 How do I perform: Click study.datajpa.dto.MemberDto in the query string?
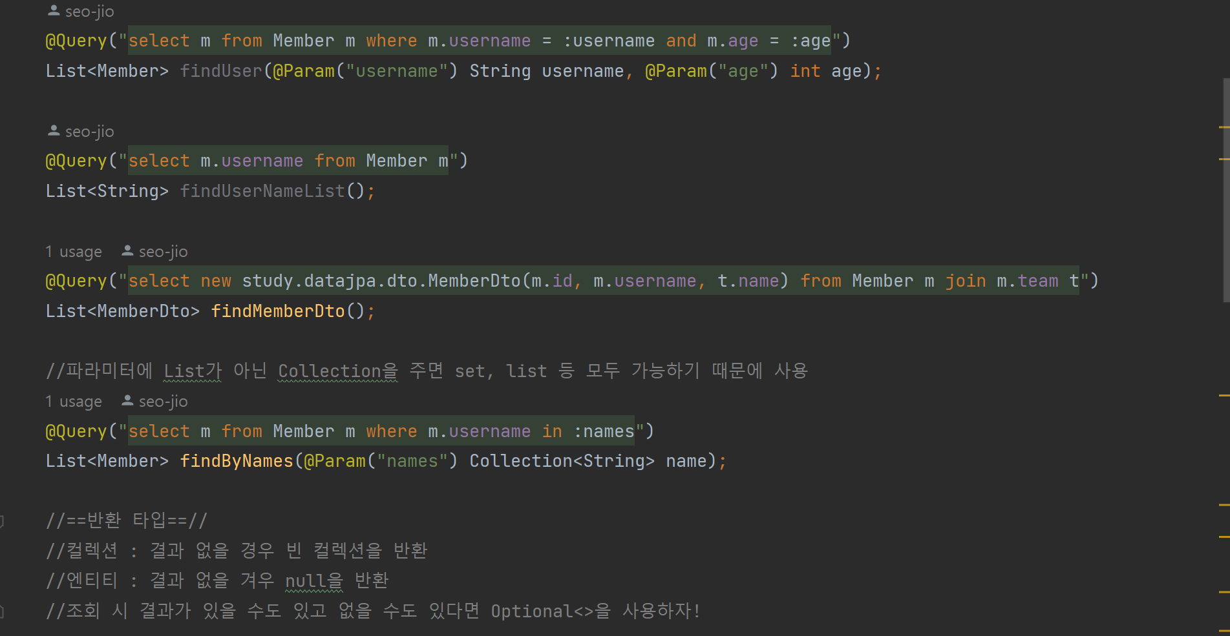point(381,281)
